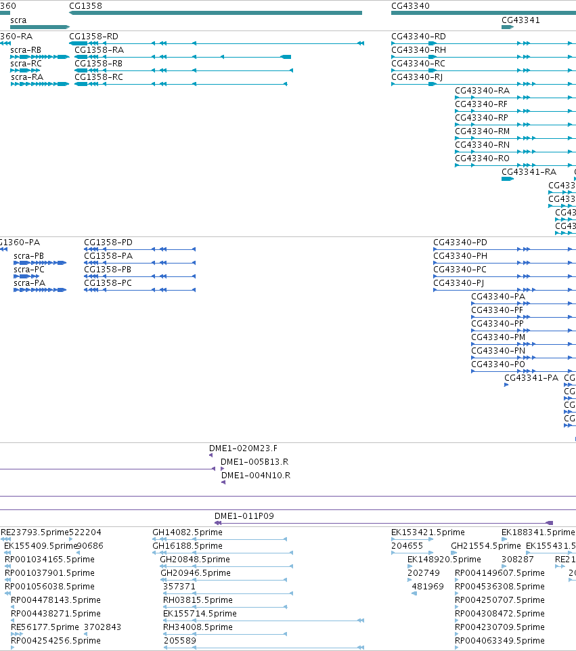
Task: Click the CG43341 gene label
Action: (520, 20)
